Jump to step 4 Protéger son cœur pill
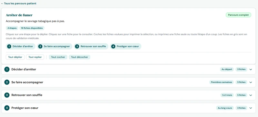Image resolution: width=258 pixels, height=117 pixels. coord(125,46)
